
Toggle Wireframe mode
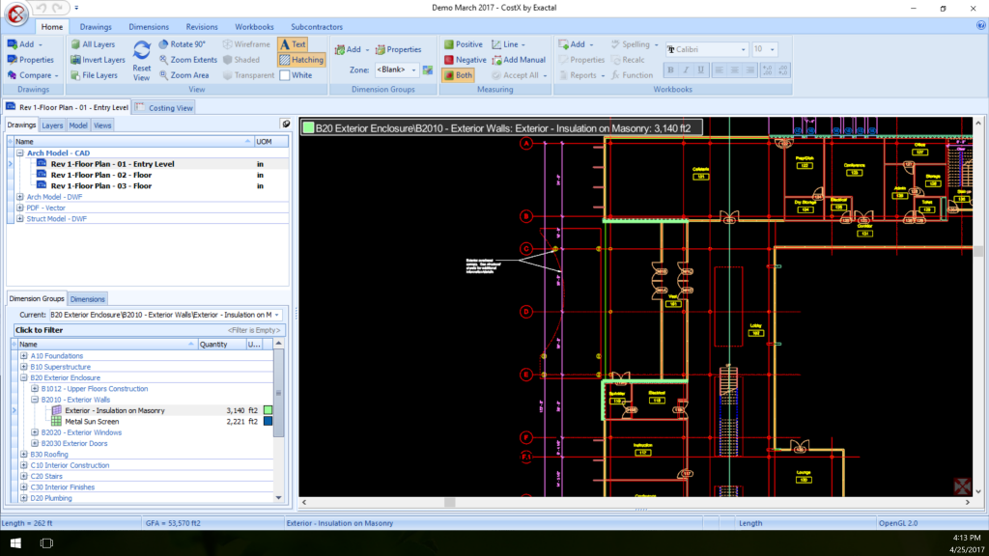click(x=246, y=44)
